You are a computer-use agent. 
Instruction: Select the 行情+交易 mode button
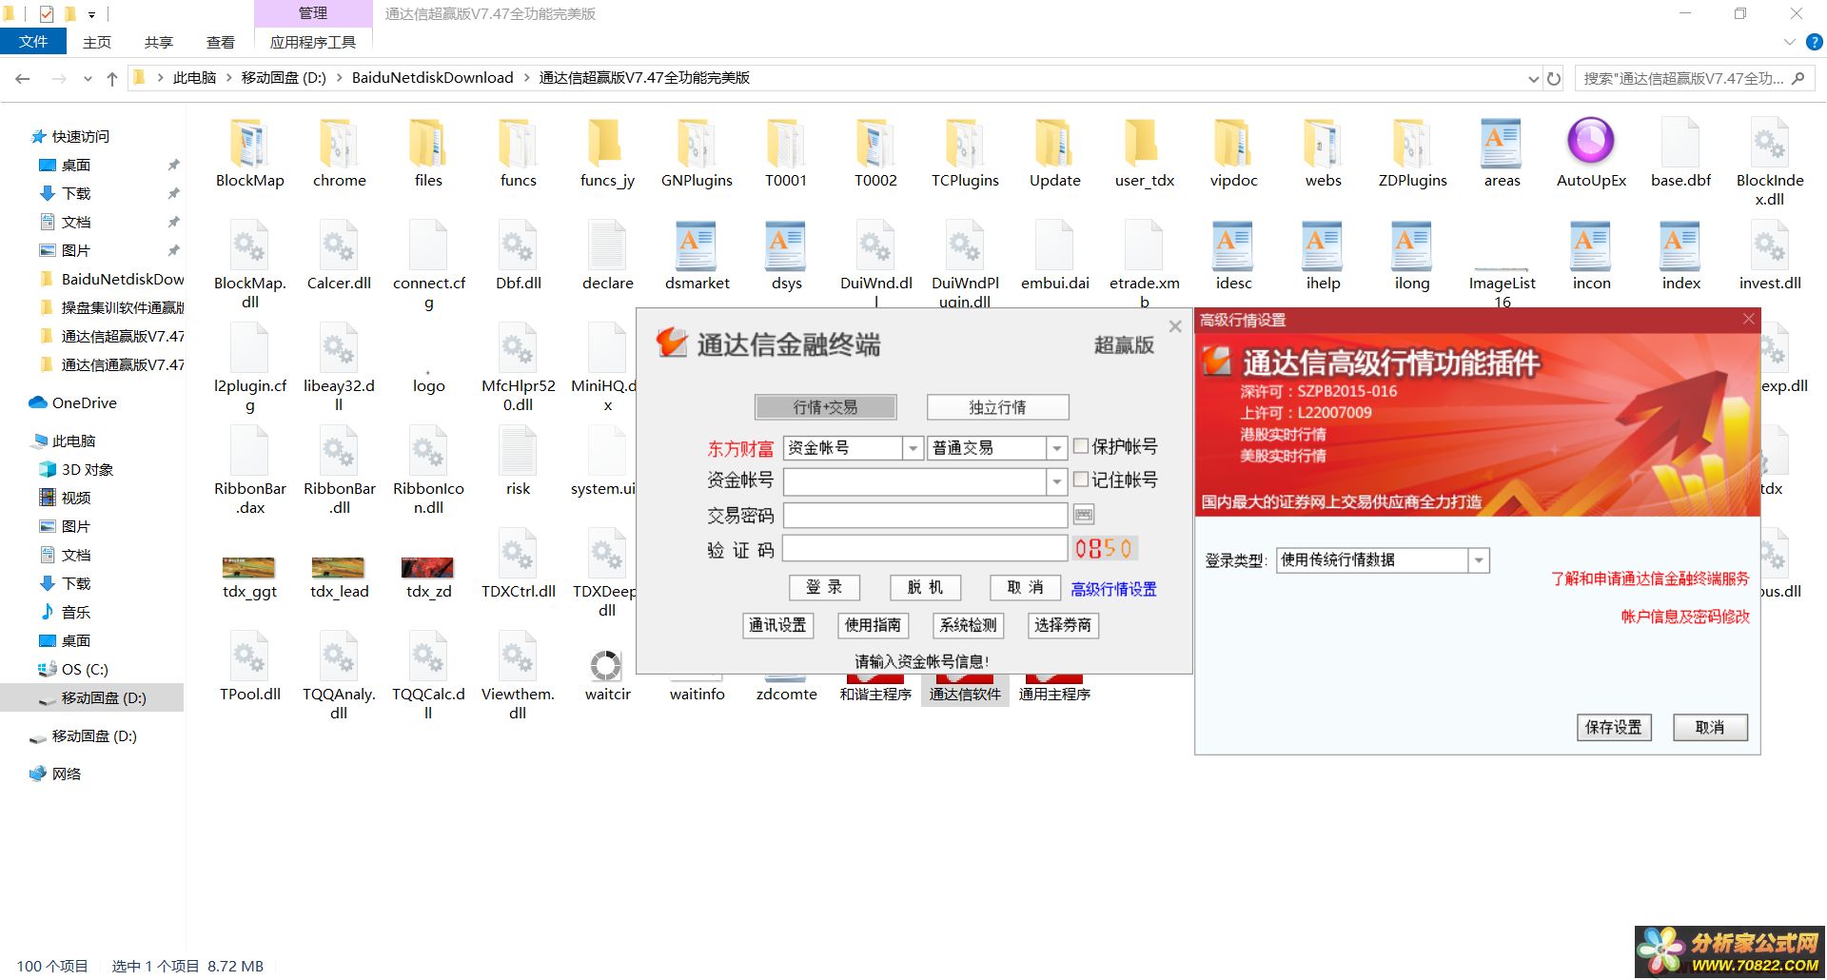[x=825, y=407]
